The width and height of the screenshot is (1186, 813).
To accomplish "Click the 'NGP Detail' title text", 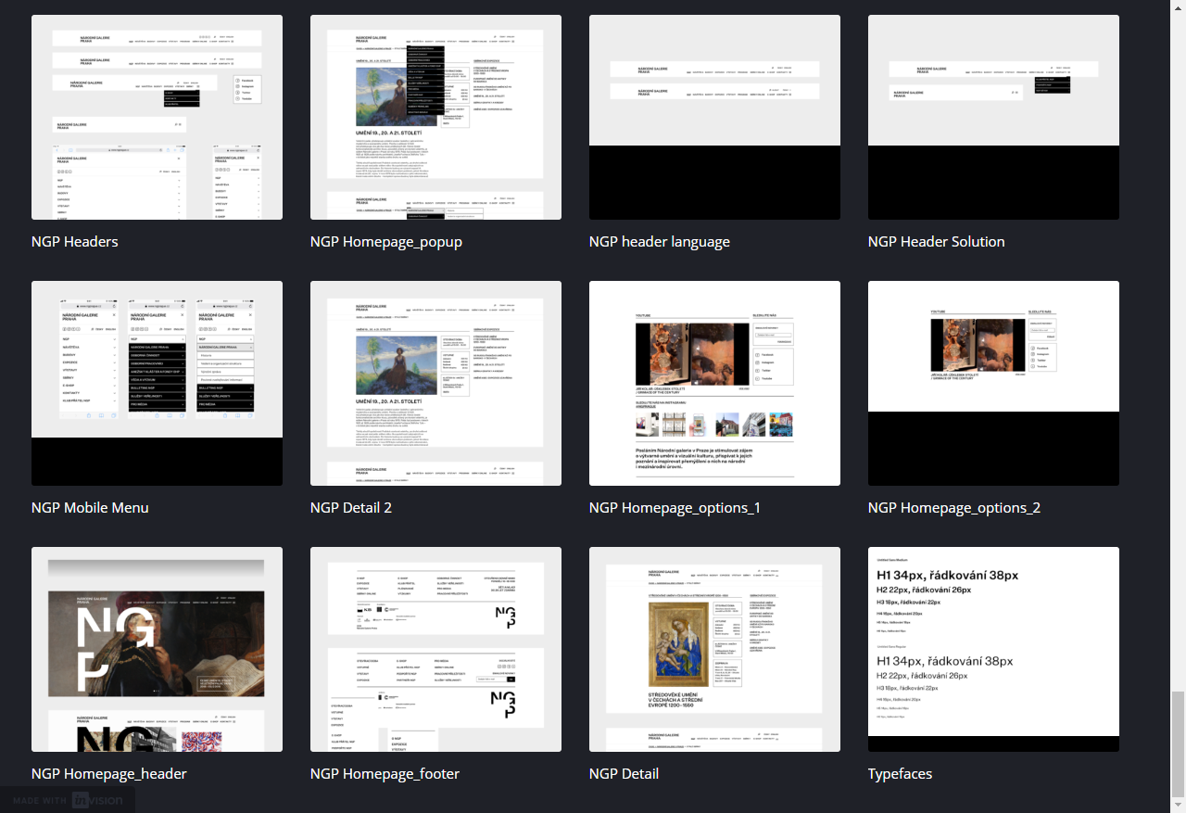I will 625,774.
